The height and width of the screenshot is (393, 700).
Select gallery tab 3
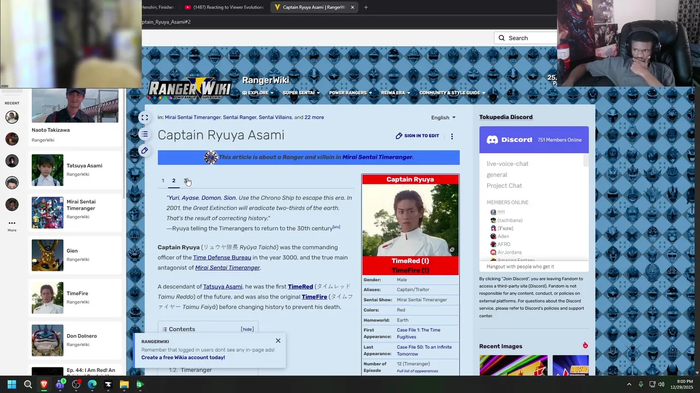coord(185,181)
